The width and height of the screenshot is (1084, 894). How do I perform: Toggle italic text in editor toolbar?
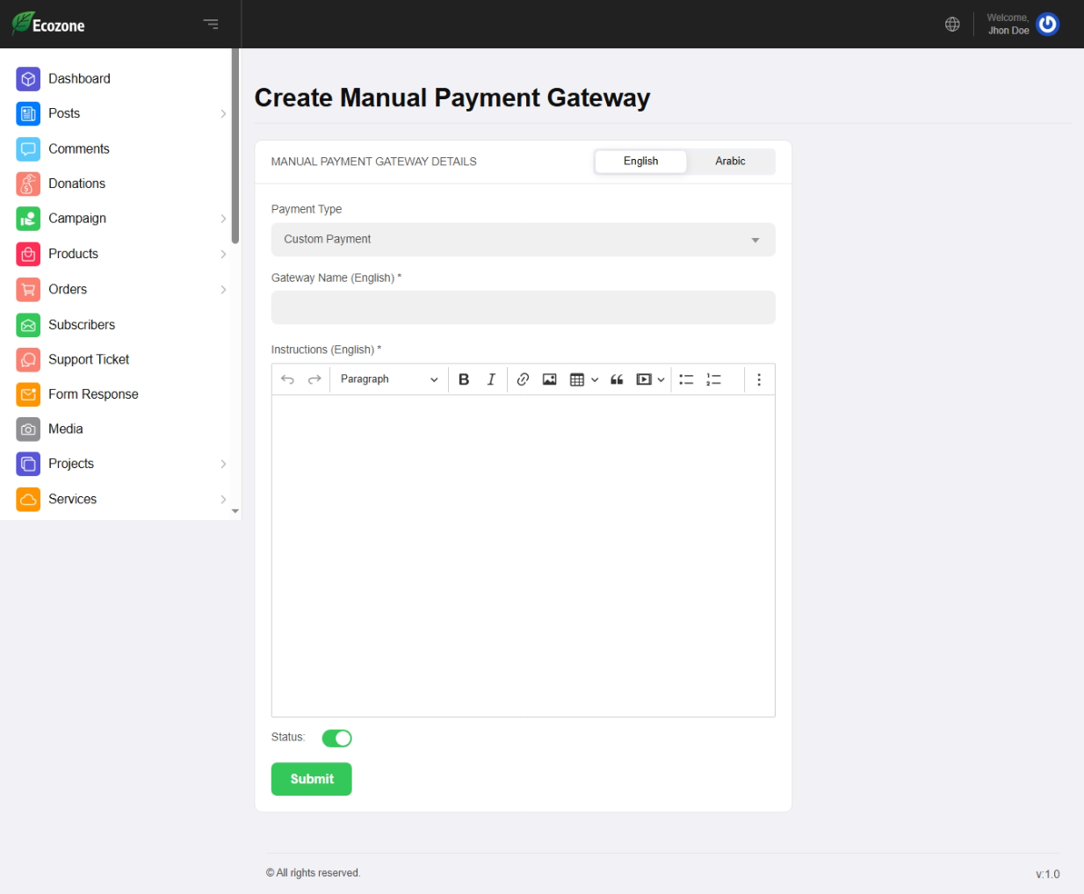click(x=491, y=379)
